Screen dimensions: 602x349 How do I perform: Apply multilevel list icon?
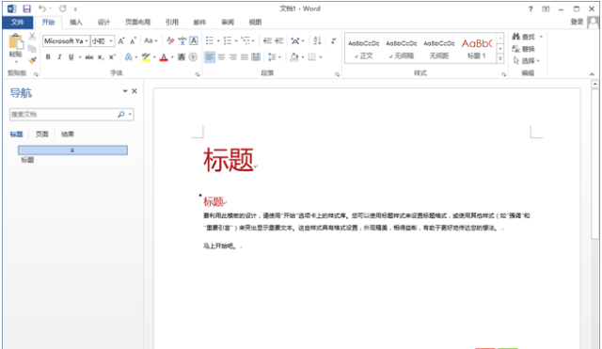click(246, 40)
